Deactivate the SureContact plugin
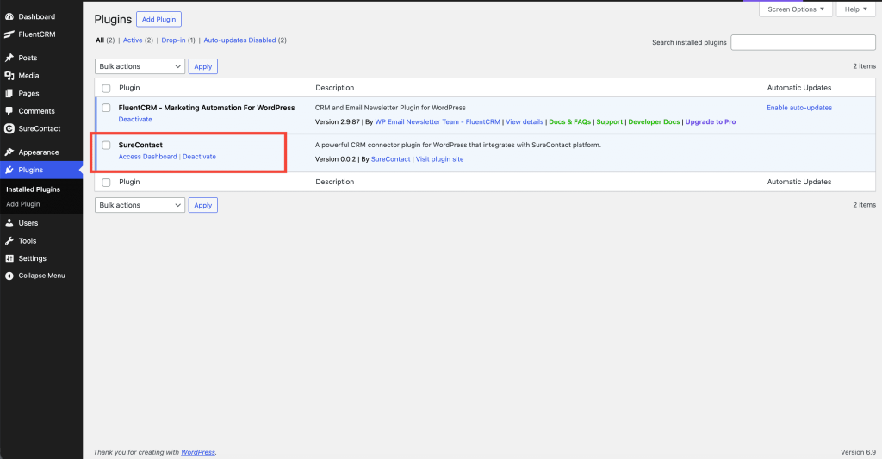The height and width of the screenshot is (459, 882). coord(199,157)
